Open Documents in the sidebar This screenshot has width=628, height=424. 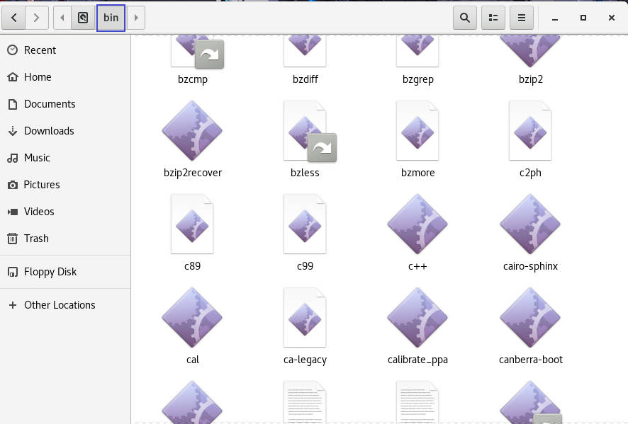tap(65, 104)
